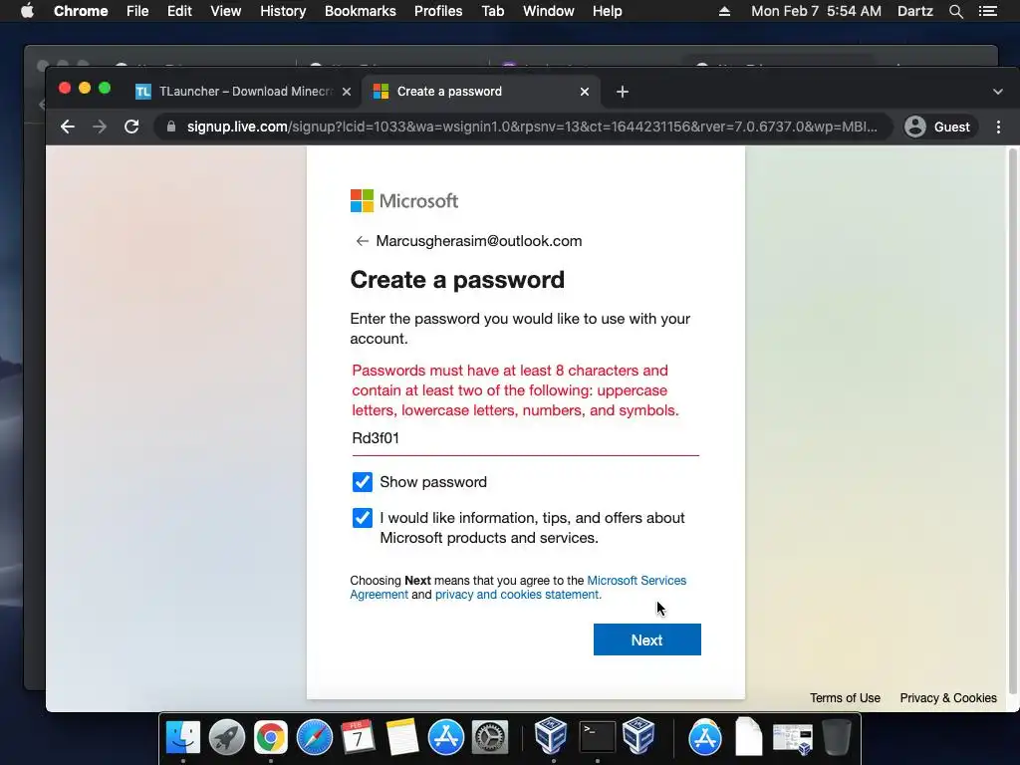Screen dimensions: 1020x765
Task: Uncheck the Microsoft offers and tips checkbox
Action: click(363, 518)
